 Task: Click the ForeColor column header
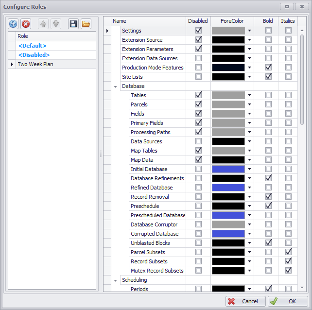tap(232, 21)
